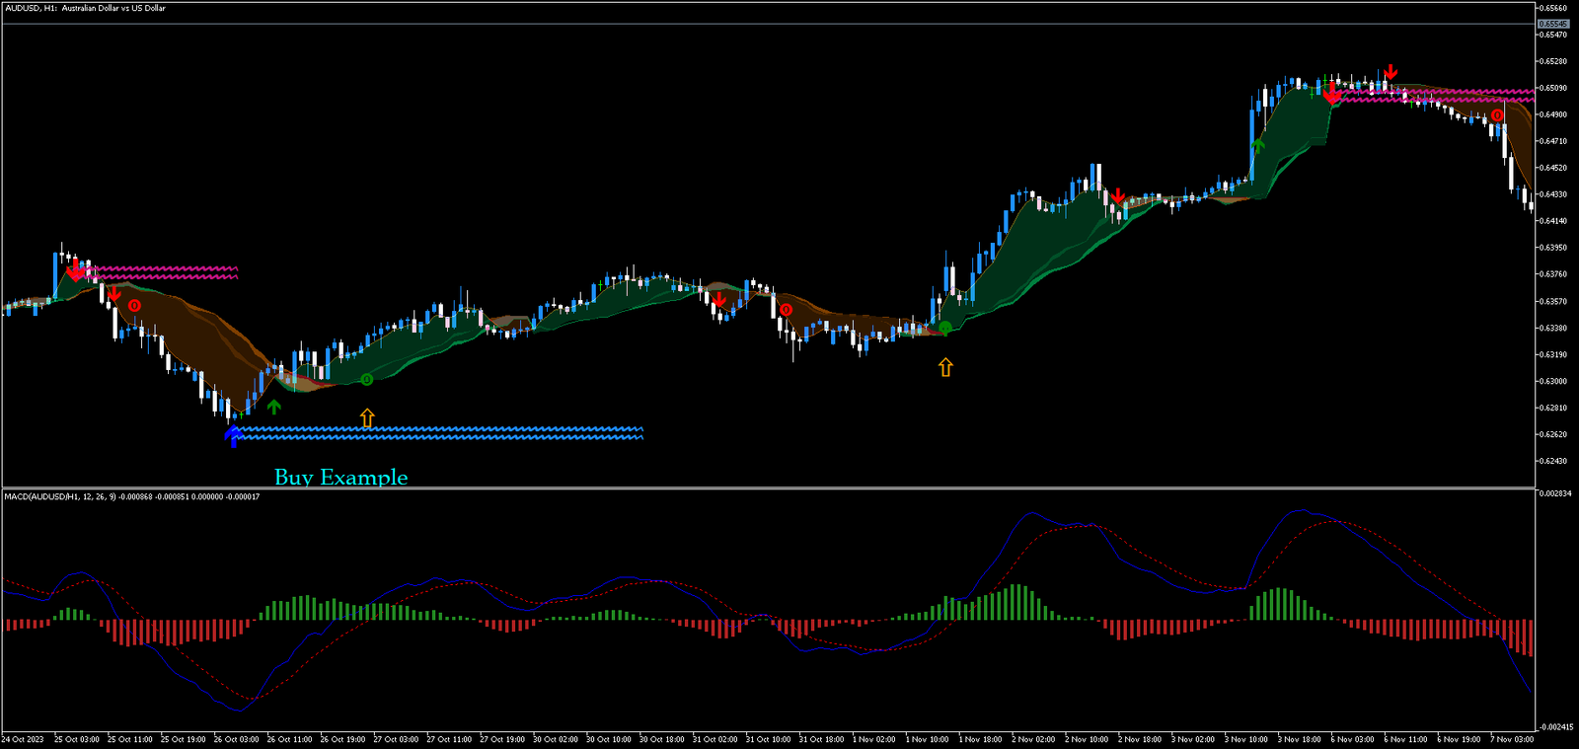This screenshot has height=749, width=1579.
Task: Click the cyan "Buy Example" text label
Action: 340,478
